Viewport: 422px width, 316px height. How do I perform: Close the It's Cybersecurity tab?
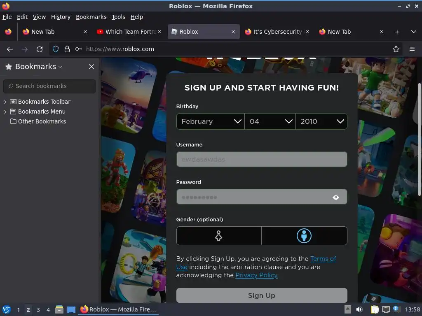click(307, 32)
